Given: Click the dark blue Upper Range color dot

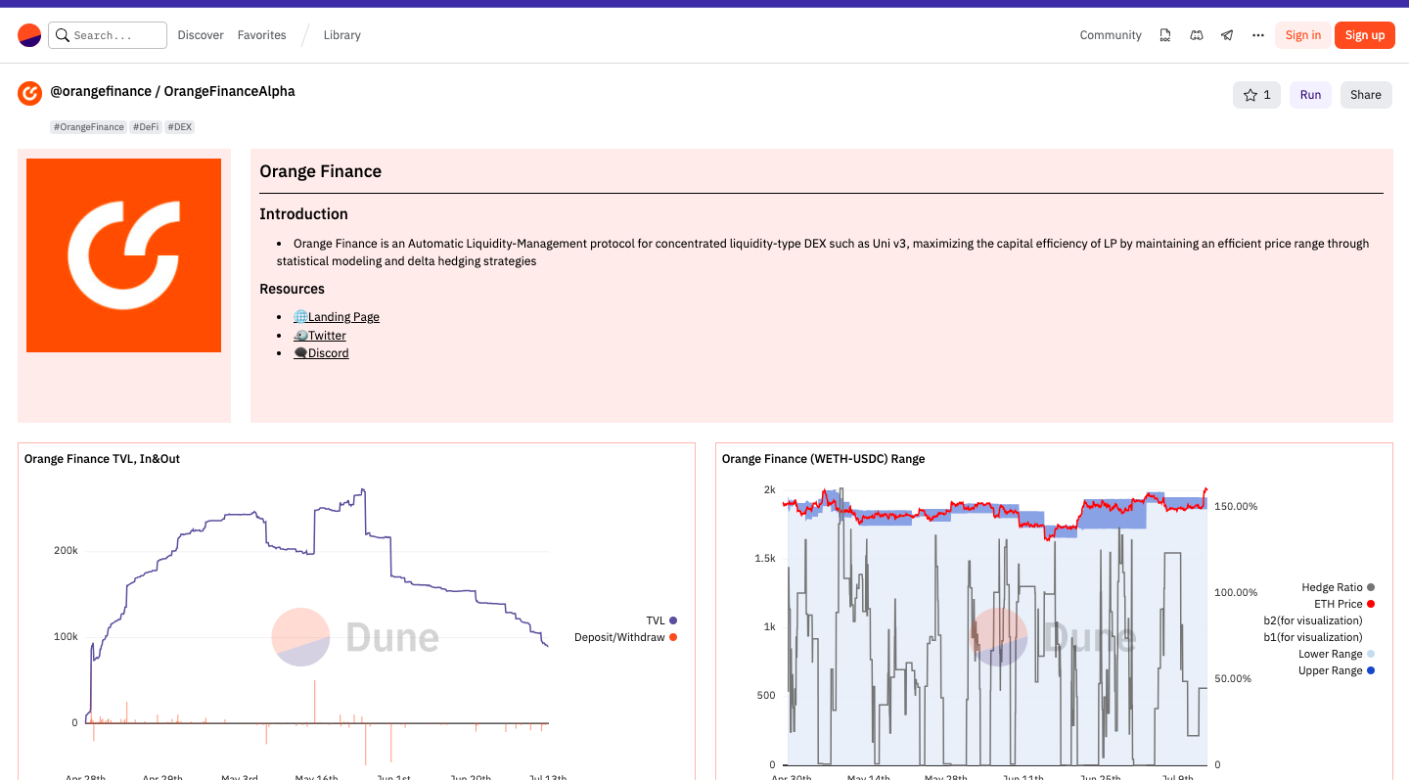Looking at the screenshot, I should coord(1371,670).
